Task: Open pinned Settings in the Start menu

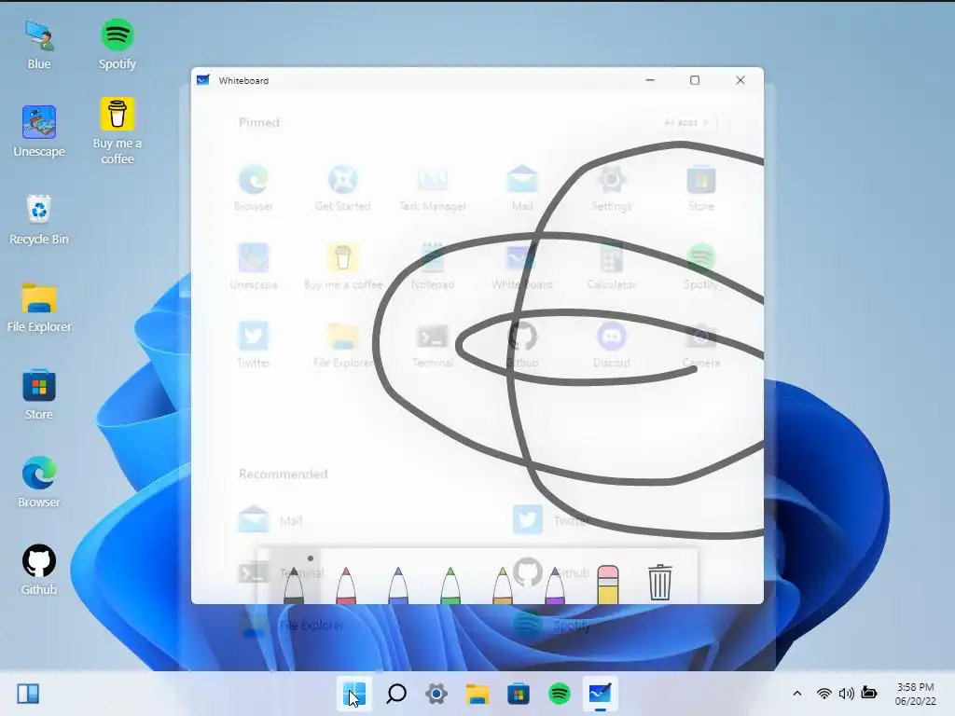Action: (x=612, y=188)
